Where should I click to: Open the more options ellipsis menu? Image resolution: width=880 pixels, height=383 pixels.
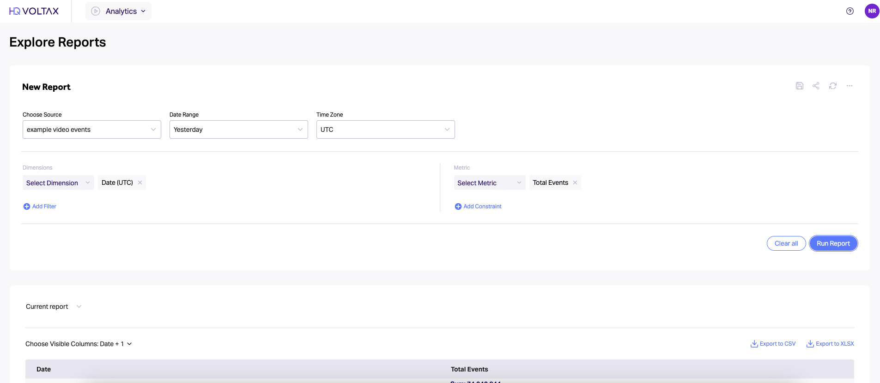pos(849,86)
